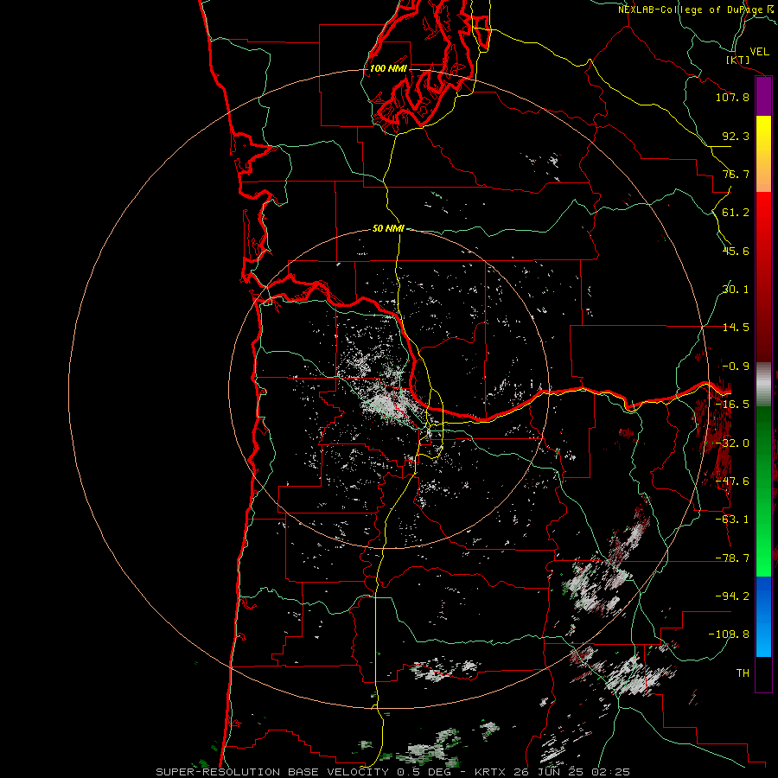The image size is (778, 778).
Task: Select the -16.5 velocity scale value
Action: (x=732, y=405)
